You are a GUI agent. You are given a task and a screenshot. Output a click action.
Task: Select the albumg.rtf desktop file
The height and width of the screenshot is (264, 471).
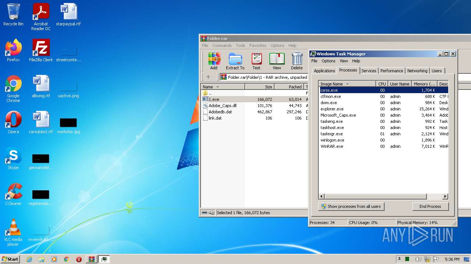(41, 87)
